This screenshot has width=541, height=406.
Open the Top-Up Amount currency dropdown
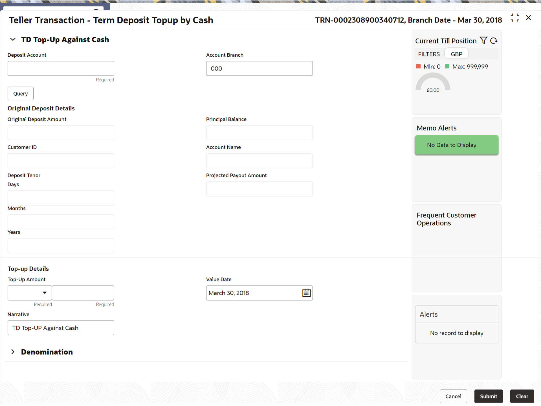click(x=30, y=293)
